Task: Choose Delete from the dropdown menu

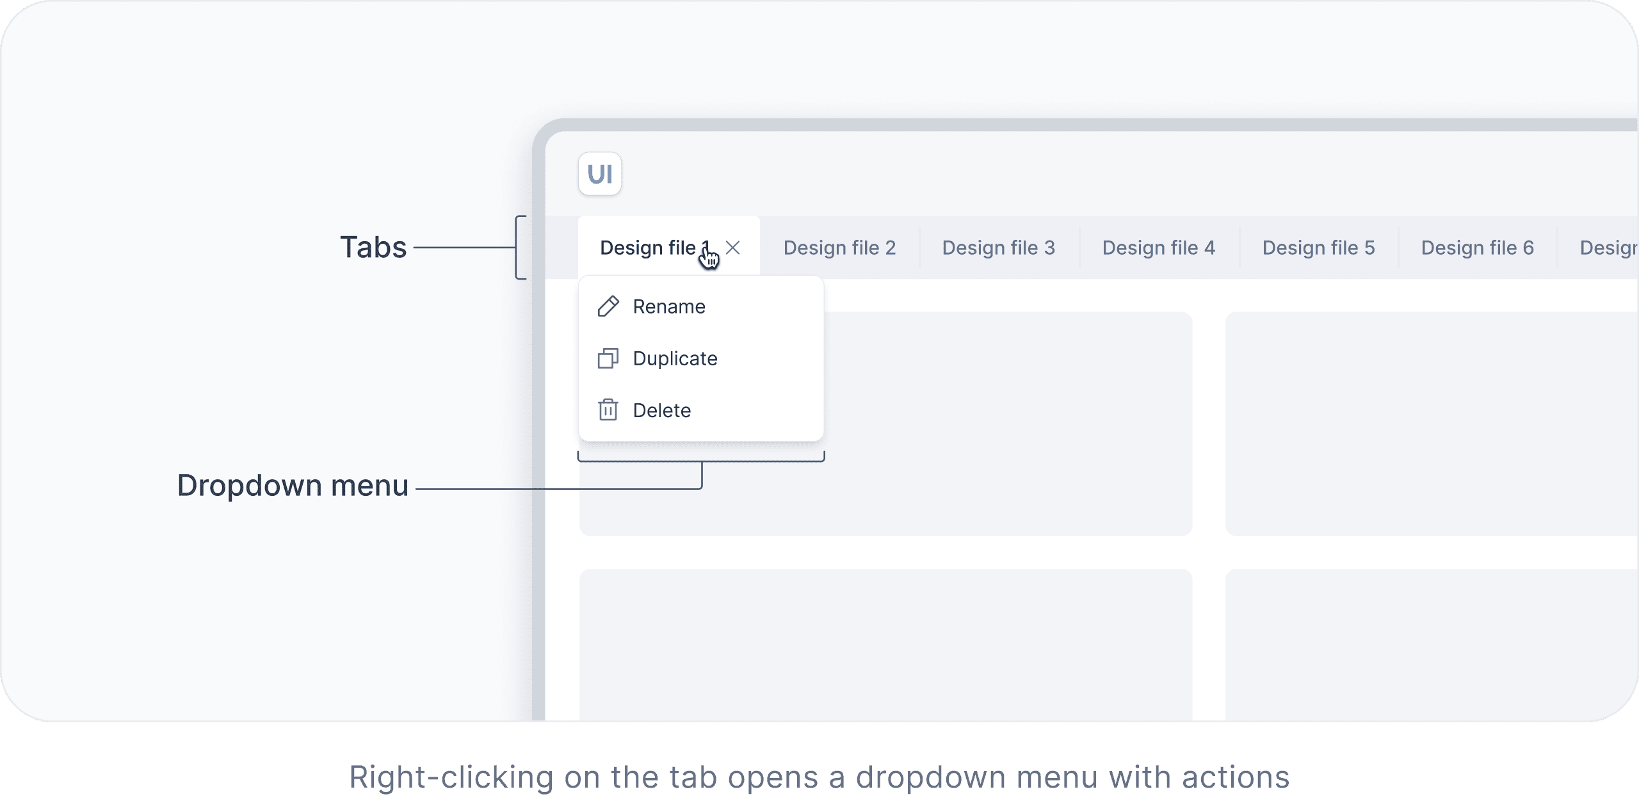Action: 700,410
